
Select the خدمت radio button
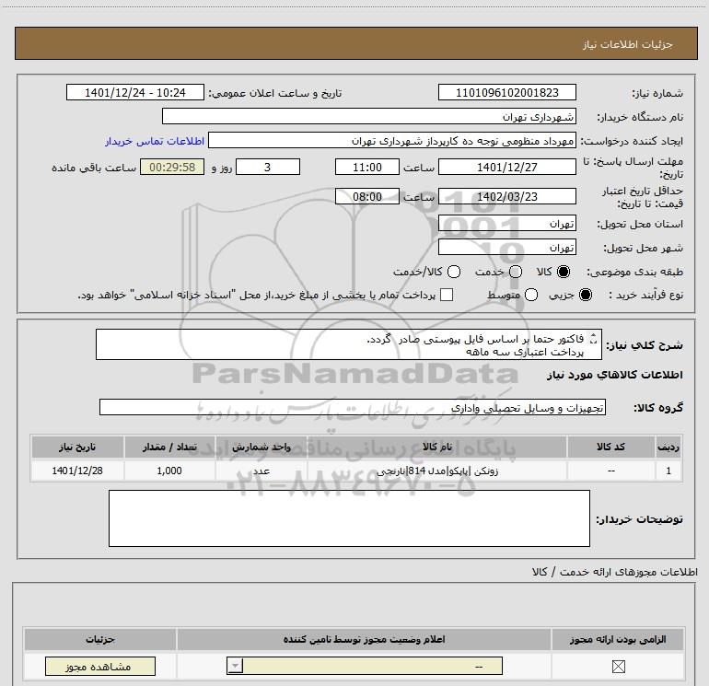coord(516,272)
